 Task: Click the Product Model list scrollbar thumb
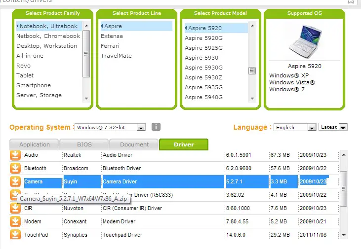tap(252, 71)
